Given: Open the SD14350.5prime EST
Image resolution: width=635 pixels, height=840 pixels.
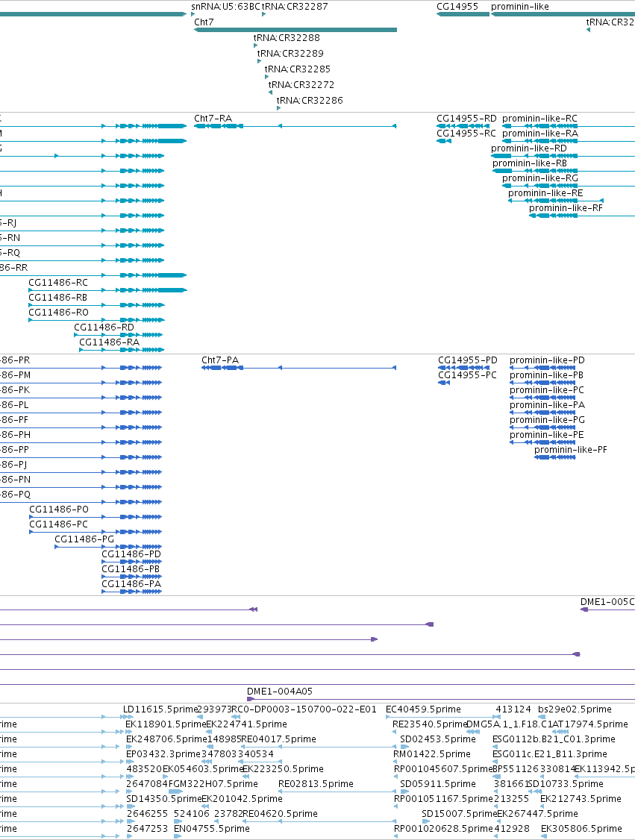Looking at the screenshot, I should tap(131, 806).
